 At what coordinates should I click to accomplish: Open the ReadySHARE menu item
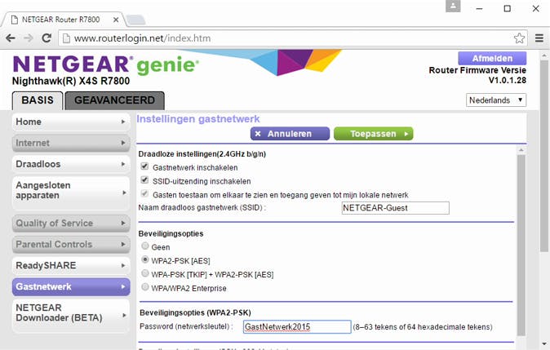coord(71,265)
